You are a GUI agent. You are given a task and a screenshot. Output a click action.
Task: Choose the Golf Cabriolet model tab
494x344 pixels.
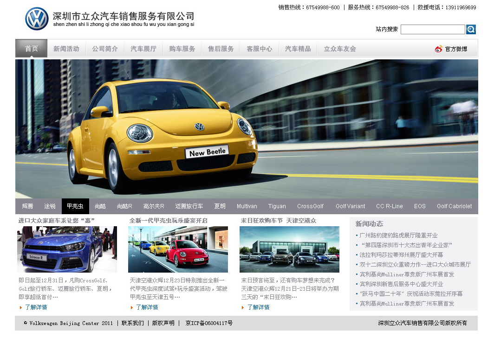tap(454, 206)
